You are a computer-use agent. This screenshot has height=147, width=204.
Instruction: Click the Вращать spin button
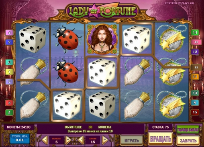point(161,139)
